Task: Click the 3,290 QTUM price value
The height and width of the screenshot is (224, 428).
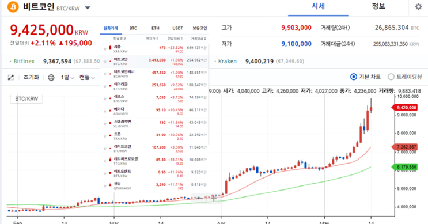Action: [x=161, y=185]
